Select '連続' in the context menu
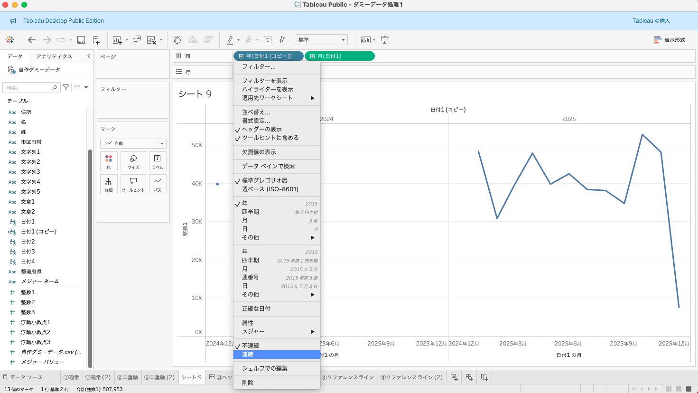The image size is (698, 393). pos(248,355)
